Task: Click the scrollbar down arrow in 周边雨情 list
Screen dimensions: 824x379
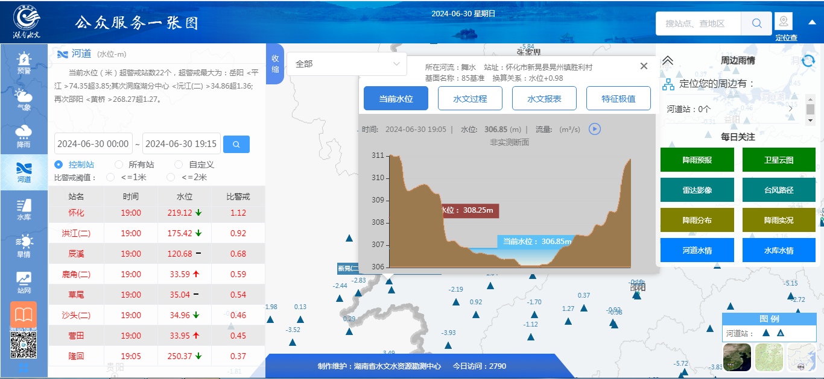Action: click(x=810, y=121)
